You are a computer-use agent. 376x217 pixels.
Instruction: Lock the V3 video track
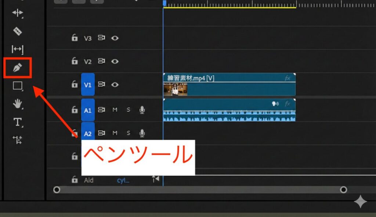coord(75,38)
